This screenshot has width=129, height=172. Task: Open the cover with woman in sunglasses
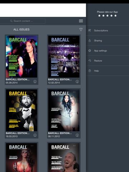(x=21, y=157)
